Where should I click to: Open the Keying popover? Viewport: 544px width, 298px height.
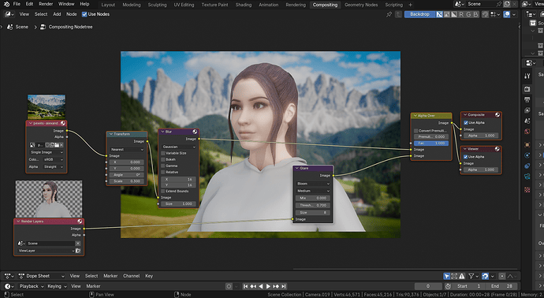click(x=57, y=286)
